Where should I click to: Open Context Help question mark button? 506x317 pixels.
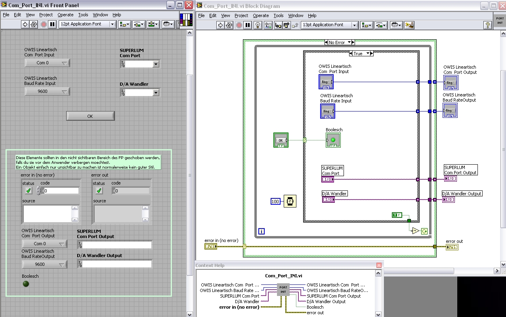click(x=488, y=25)
